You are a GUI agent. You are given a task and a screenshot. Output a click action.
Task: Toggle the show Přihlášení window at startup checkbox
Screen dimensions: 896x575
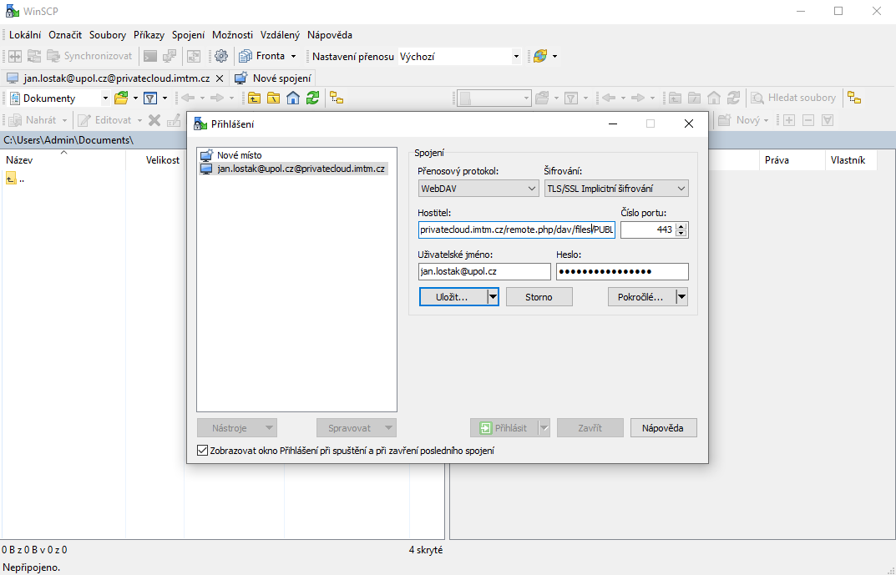pos(202,451)
